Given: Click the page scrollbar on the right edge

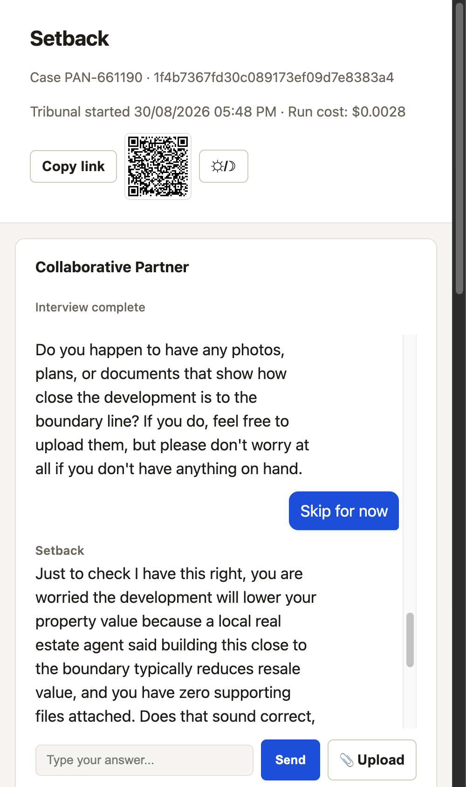Looking at the screenshot, I should click(459, 149).
